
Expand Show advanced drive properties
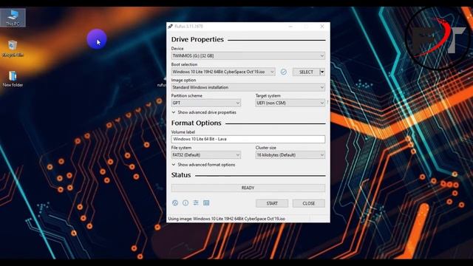pyautogui.click(x=204, y=112)
